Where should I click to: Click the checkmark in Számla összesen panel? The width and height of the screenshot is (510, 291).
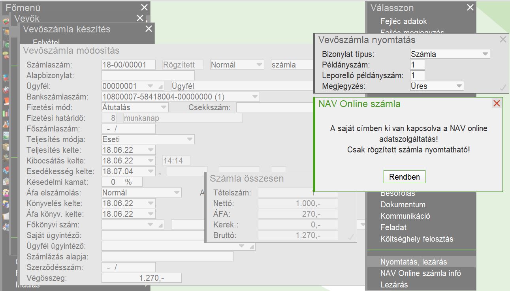[350, 237]
